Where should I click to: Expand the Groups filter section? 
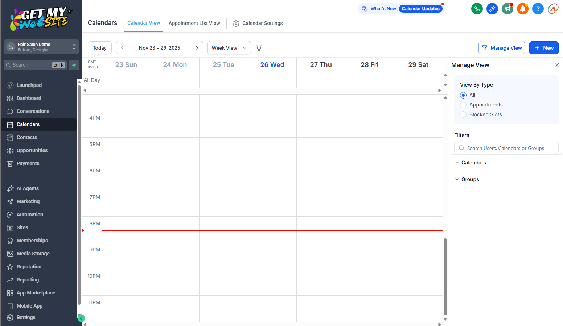click(470, 179)
